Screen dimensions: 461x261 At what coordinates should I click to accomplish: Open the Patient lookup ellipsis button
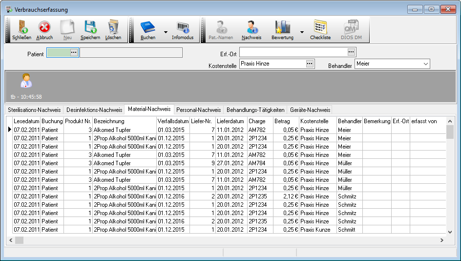point(74,53)
